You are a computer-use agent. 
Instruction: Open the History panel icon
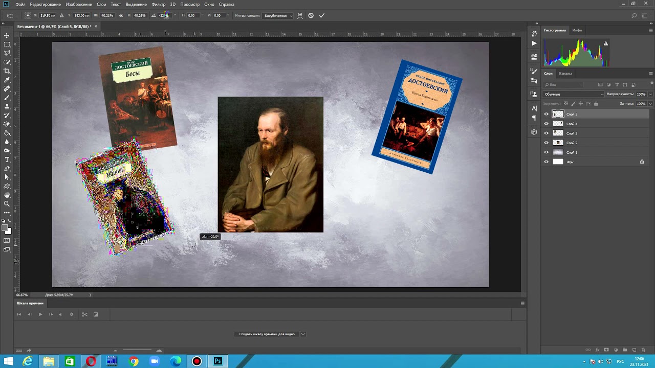(x=534, y=33)
